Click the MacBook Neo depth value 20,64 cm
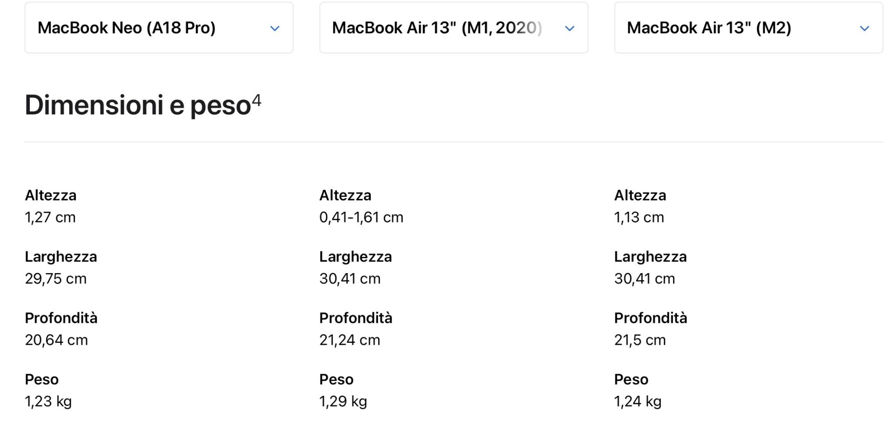Screen dimensions: 893x448 pyautogui.click(x=56, y=340)
